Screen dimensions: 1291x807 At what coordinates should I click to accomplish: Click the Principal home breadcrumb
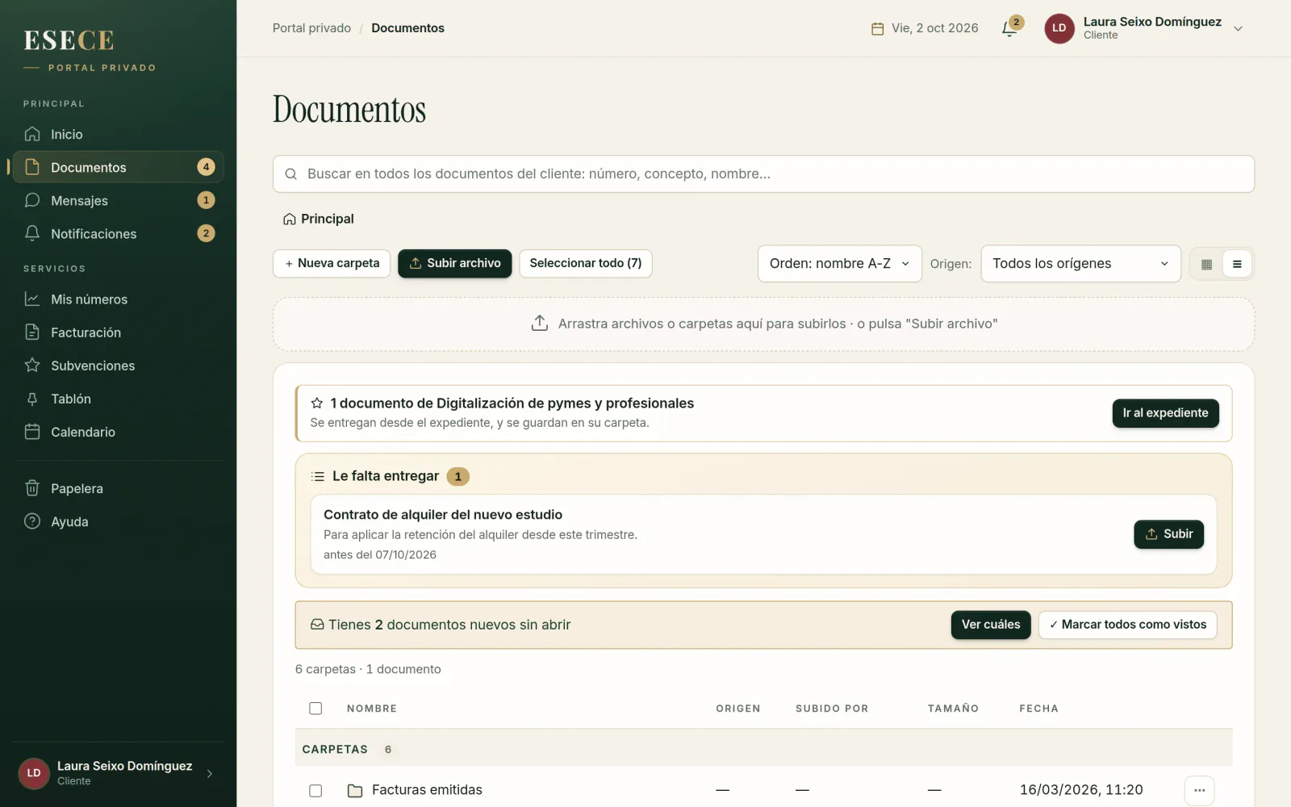pyautogui.click(x=319, y=219)
